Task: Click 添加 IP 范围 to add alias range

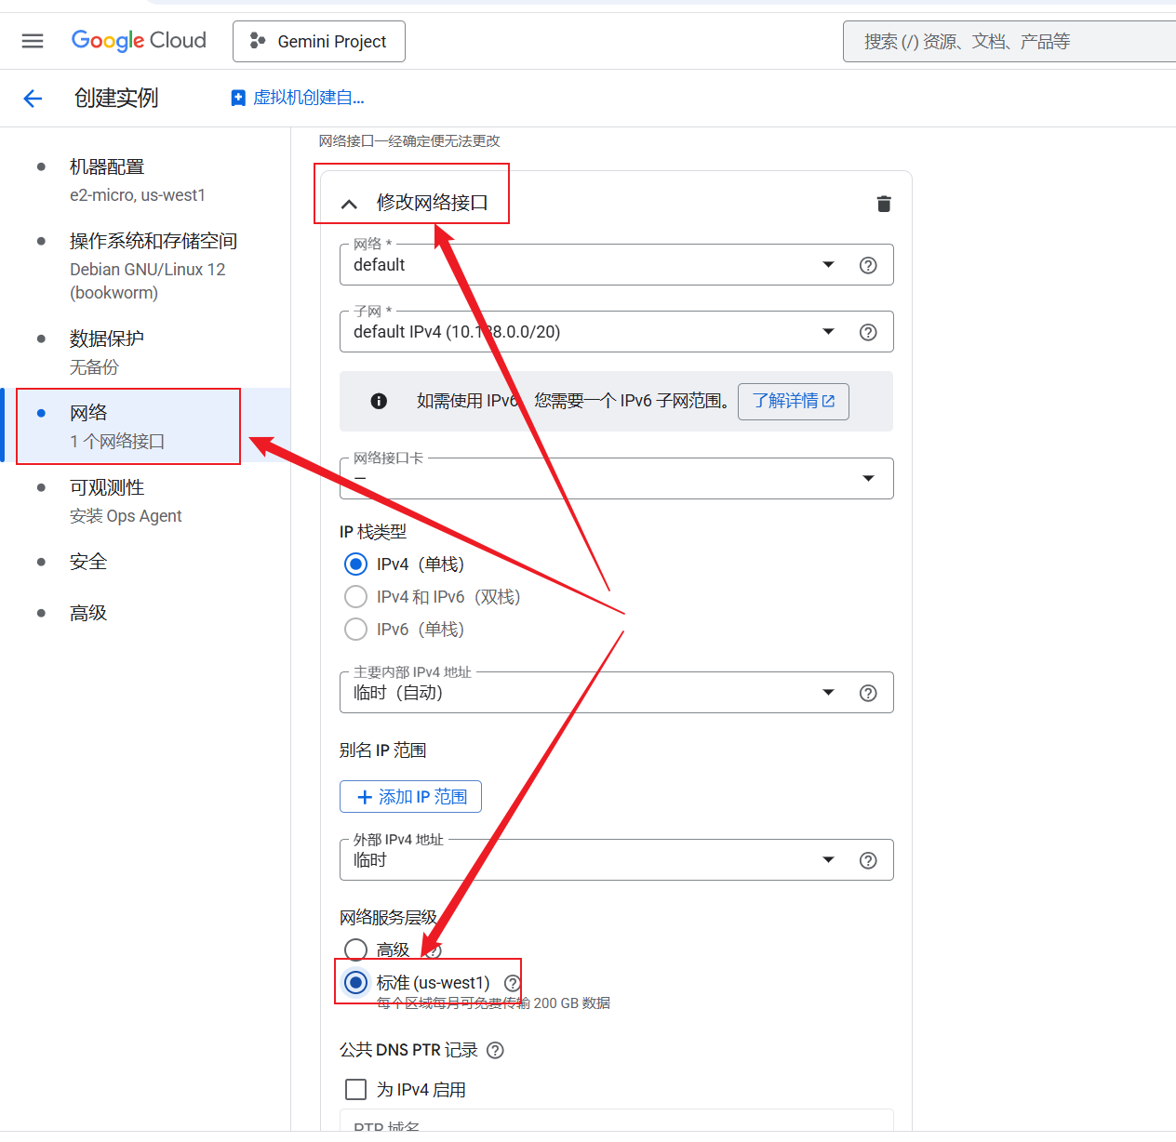Action: [x=410, y=796]
